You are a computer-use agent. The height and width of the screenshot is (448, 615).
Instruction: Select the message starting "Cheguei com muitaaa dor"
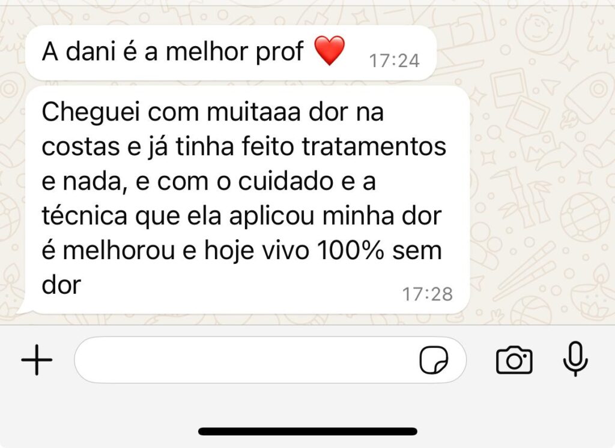(x=247, y=200)
